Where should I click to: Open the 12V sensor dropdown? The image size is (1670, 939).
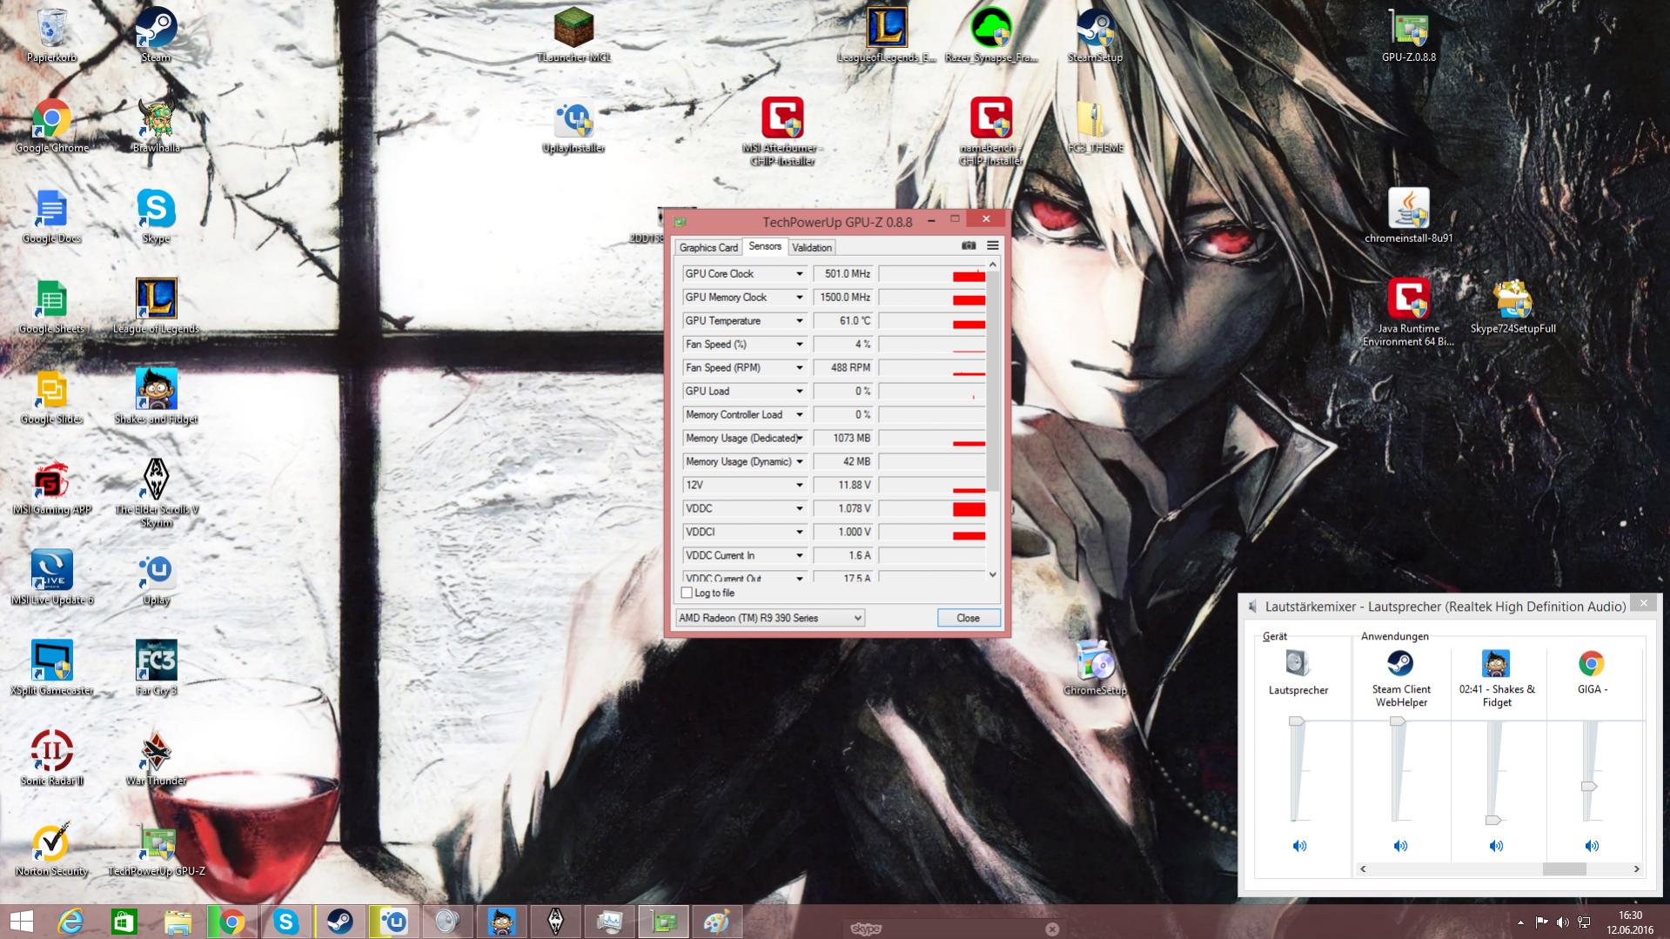point(799,486)
